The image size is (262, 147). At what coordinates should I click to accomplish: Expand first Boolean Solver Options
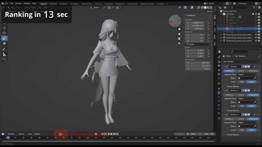[232, 87]
